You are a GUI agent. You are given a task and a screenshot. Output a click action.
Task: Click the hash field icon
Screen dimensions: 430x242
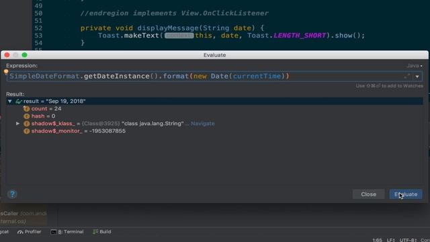click(26, 116)
